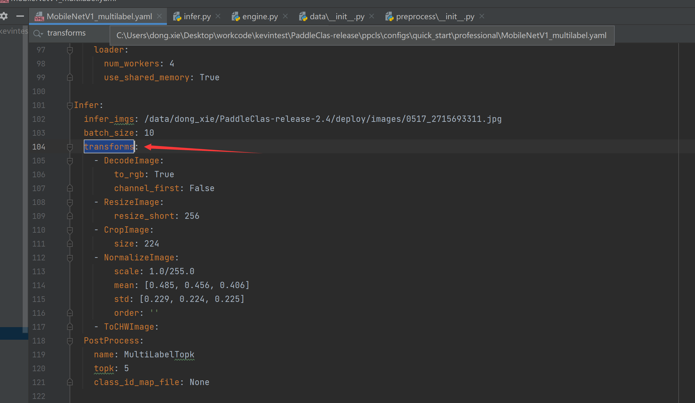Close the data\__init__.py tab

click(x=372, y=16)
